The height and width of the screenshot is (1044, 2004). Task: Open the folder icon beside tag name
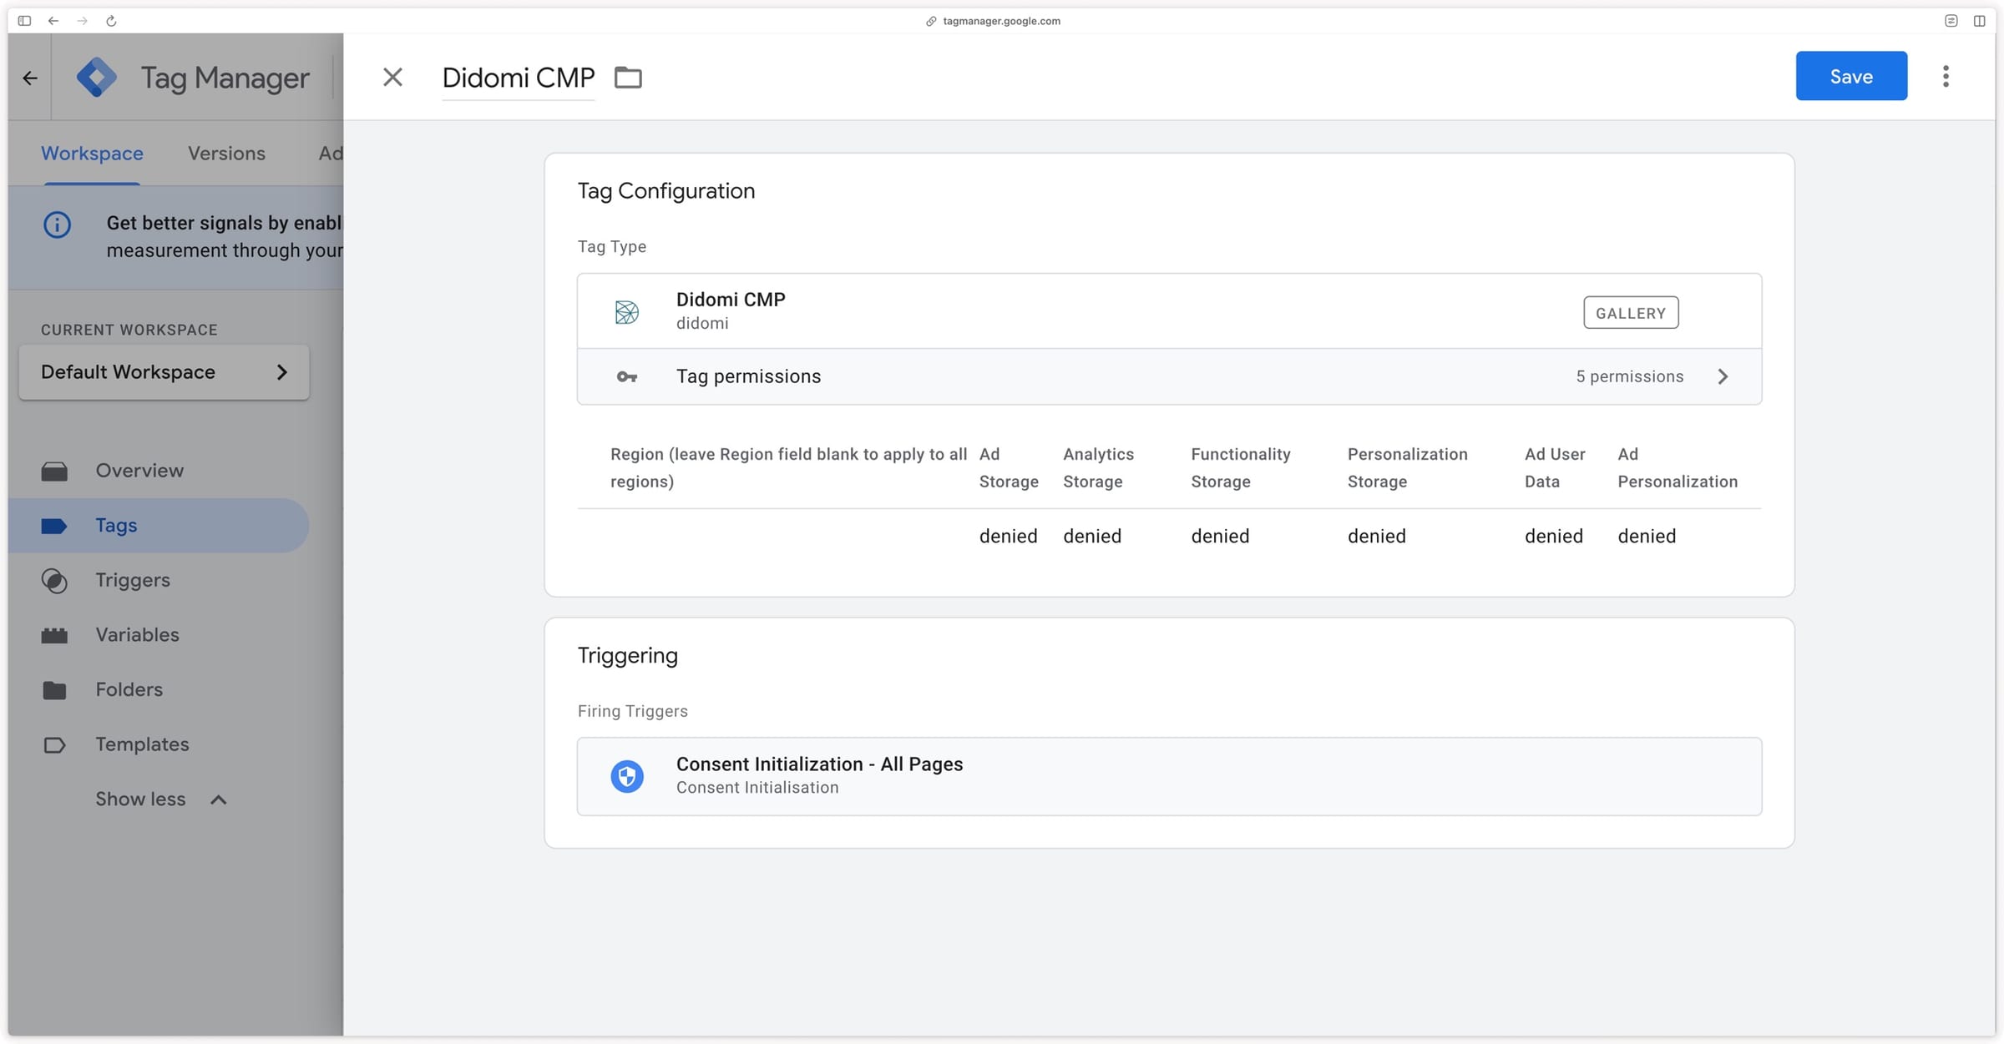(628, 78)
